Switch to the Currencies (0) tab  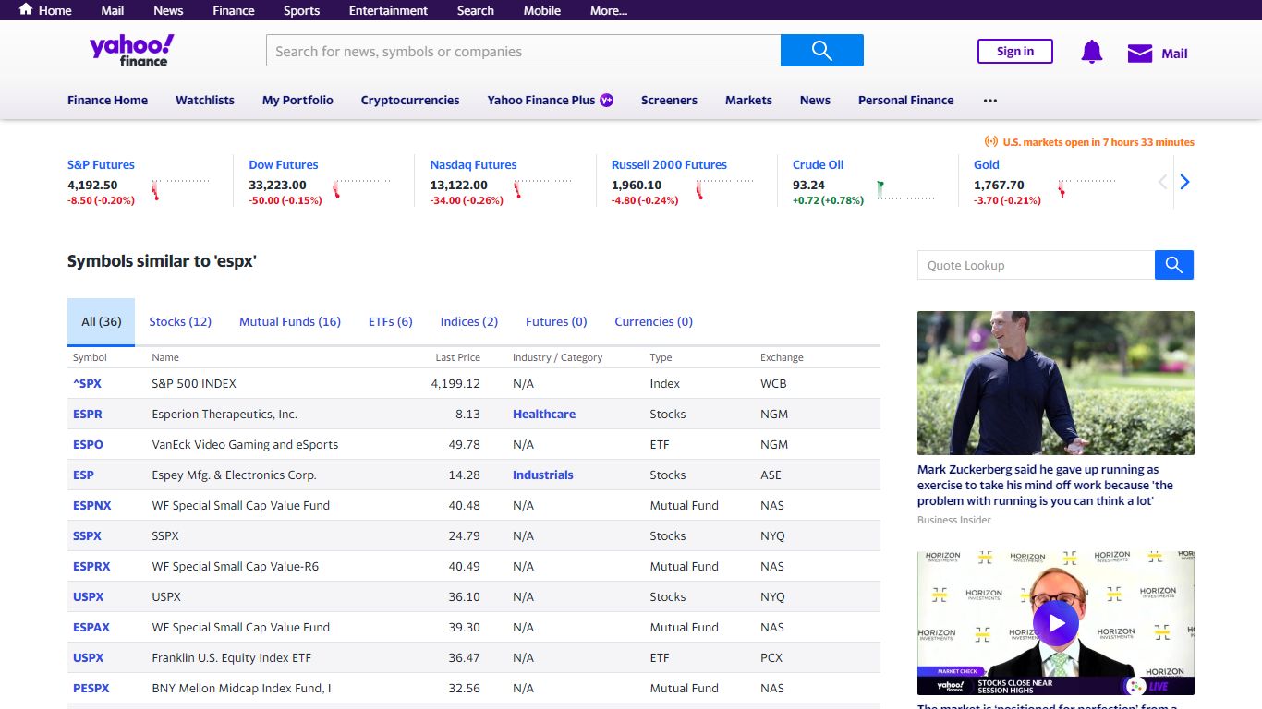pos(654,321)
